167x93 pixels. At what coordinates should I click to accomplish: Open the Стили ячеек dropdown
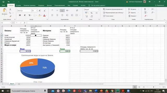109,16
